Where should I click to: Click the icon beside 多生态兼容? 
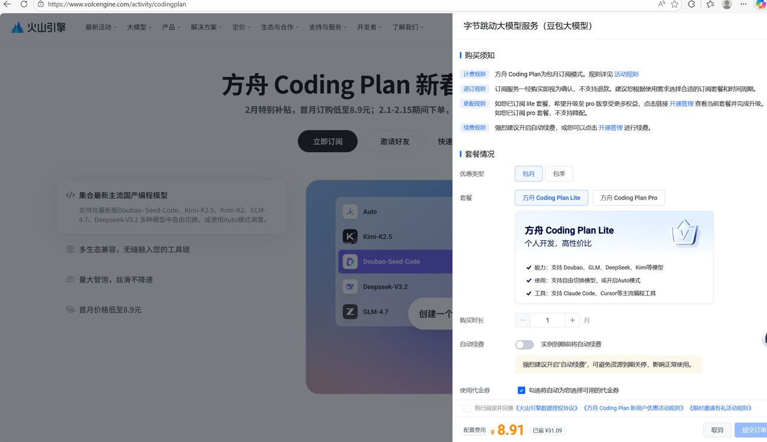pyautogui.click(x=71, y=249)
